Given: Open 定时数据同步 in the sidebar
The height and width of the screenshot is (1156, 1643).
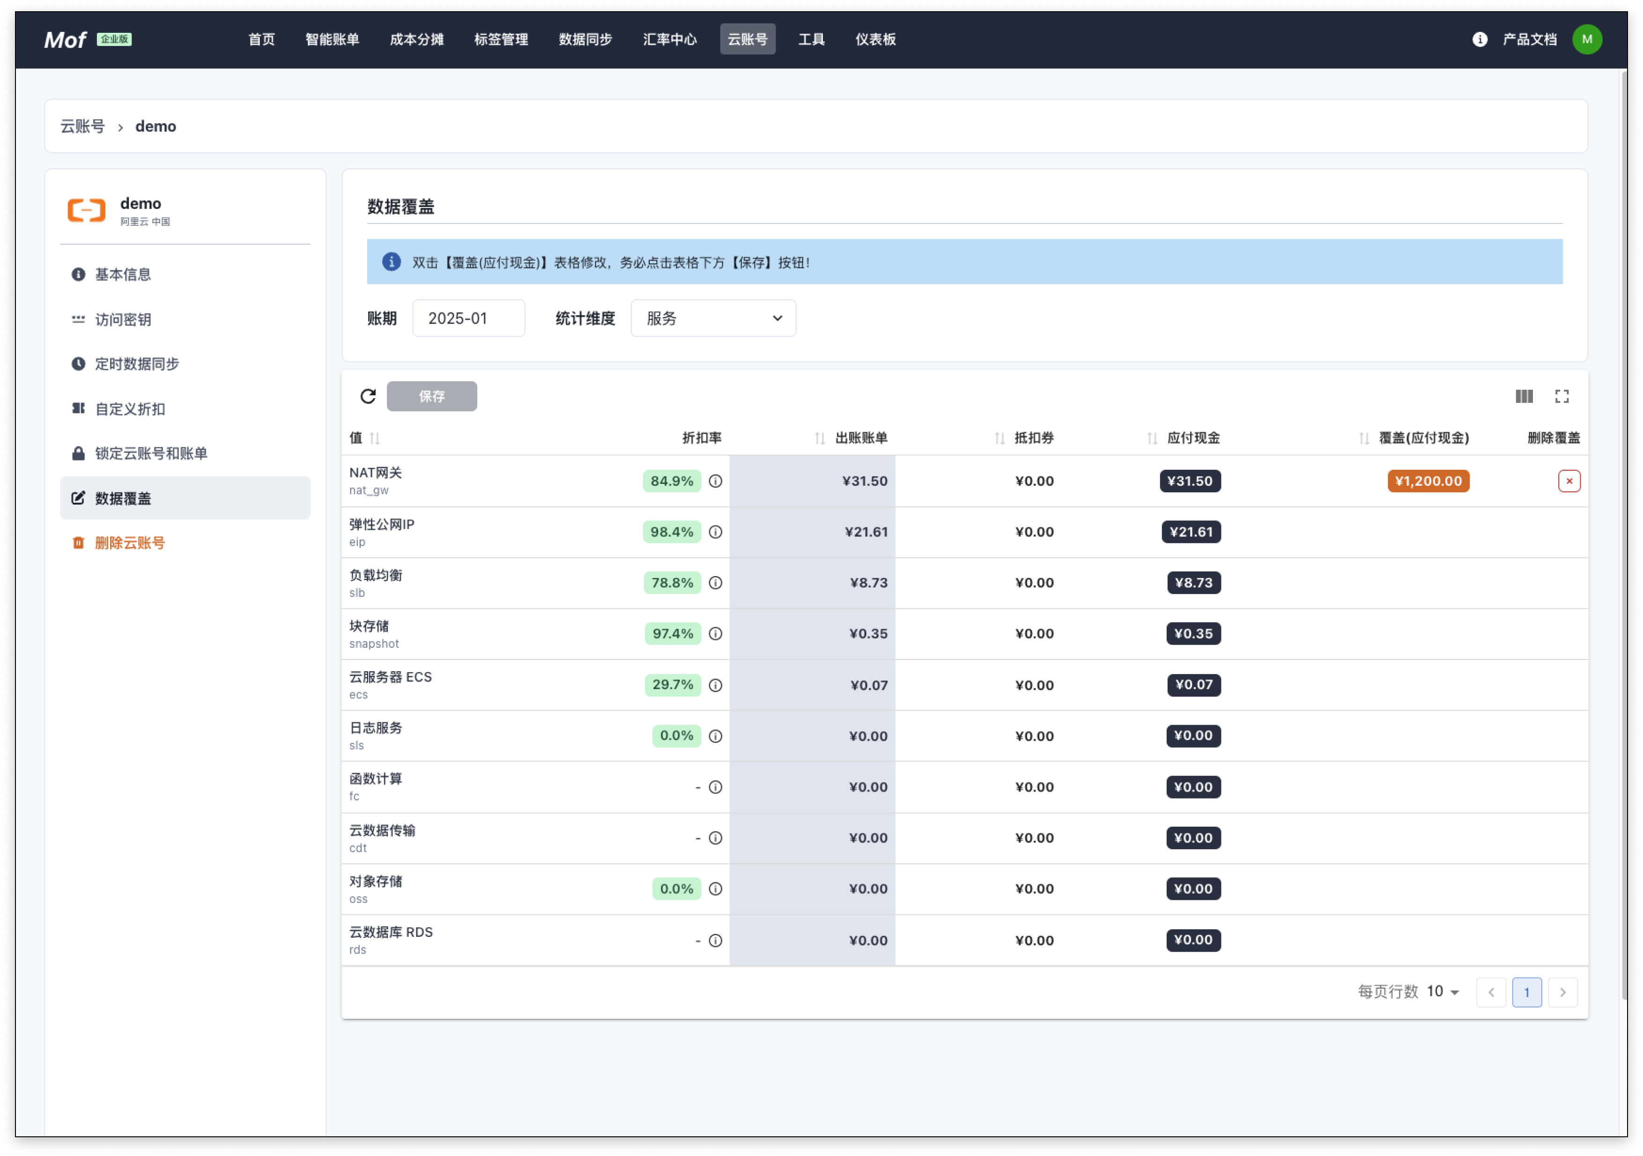Looking at the screenshot, I should tap(185, 363).
